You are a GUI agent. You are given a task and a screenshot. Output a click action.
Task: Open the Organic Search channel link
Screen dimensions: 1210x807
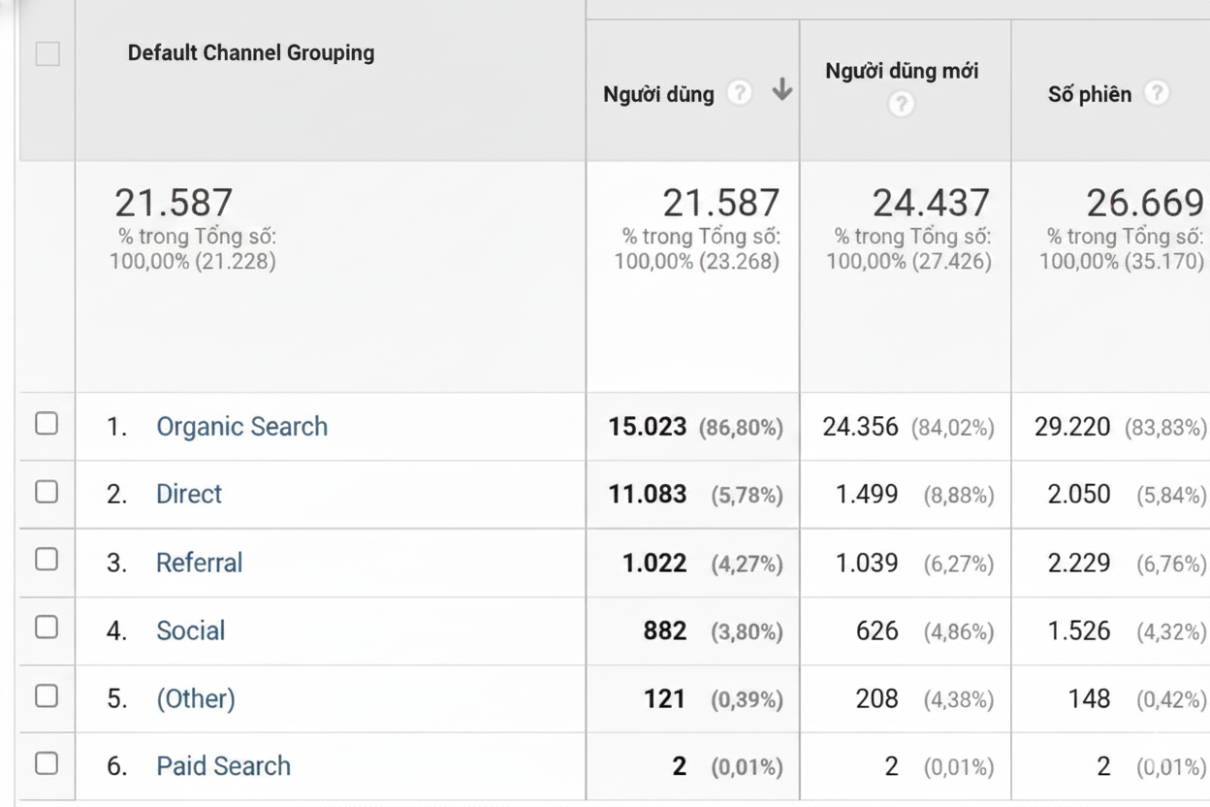click(x=241, y=426)
